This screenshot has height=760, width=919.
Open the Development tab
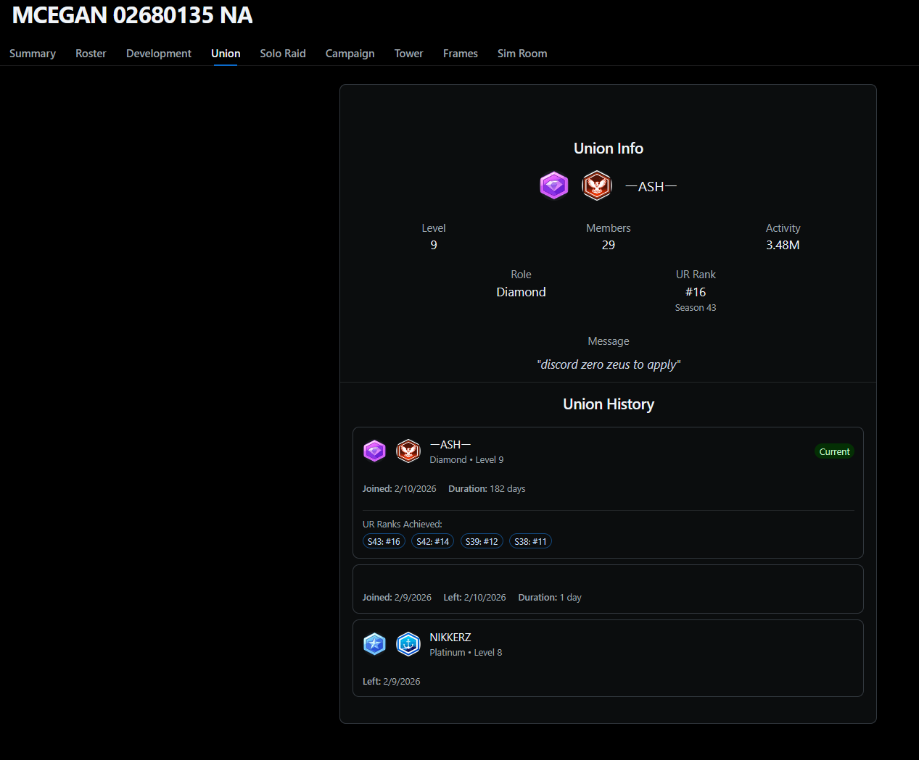click(159, 54)
